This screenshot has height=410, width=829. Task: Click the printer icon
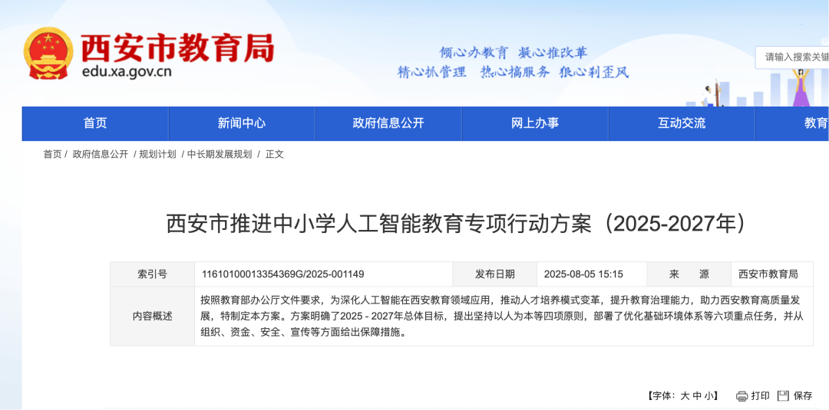tap(741, 396)
